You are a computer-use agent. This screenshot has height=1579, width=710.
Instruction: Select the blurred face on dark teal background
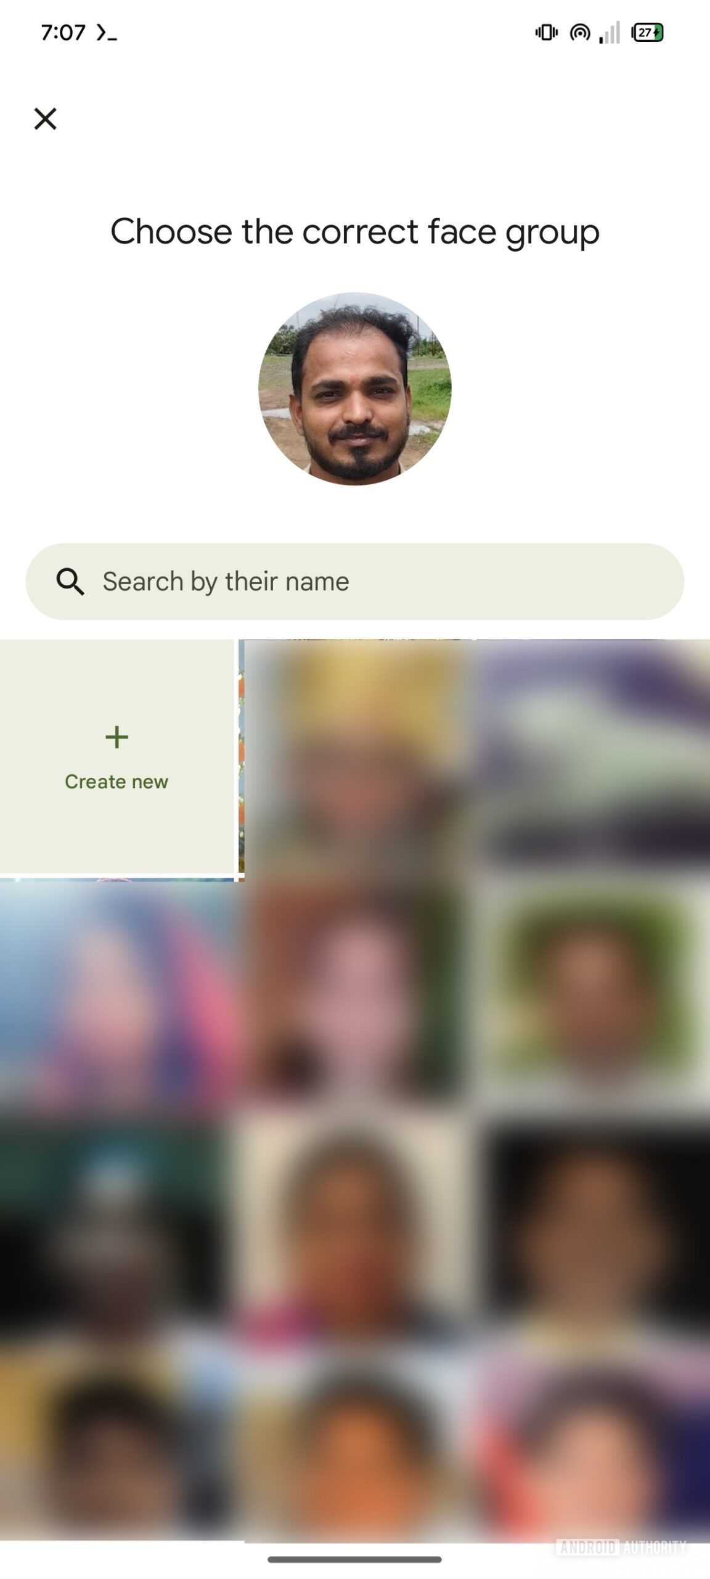point(118,1234)
